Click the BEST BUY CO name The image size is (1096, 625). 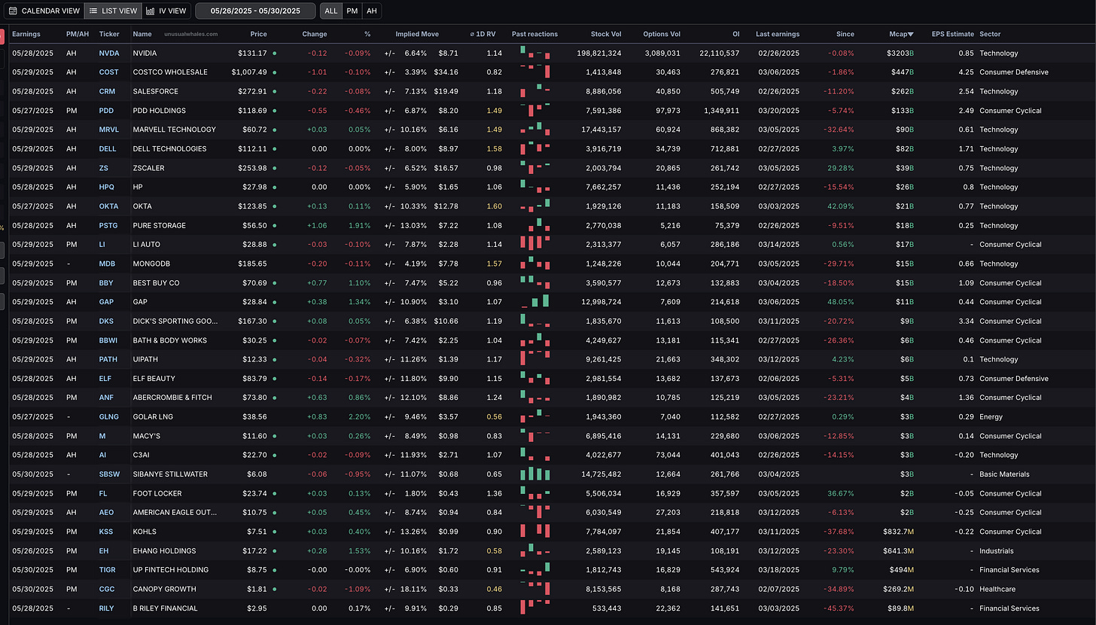(156, 283)
